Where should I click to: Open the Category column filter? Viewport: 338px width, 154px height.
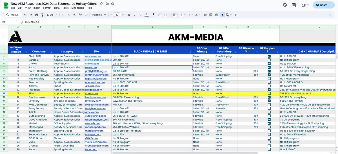[x=83, y=52]
